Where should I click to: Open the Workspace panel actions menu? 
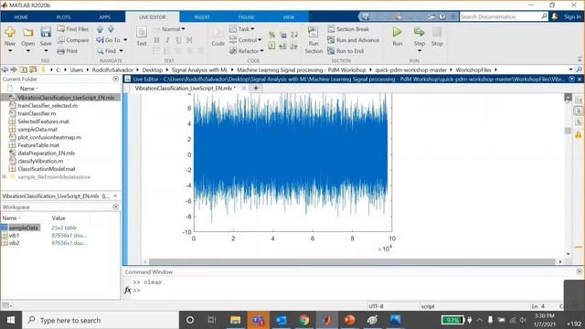[116, 207]
